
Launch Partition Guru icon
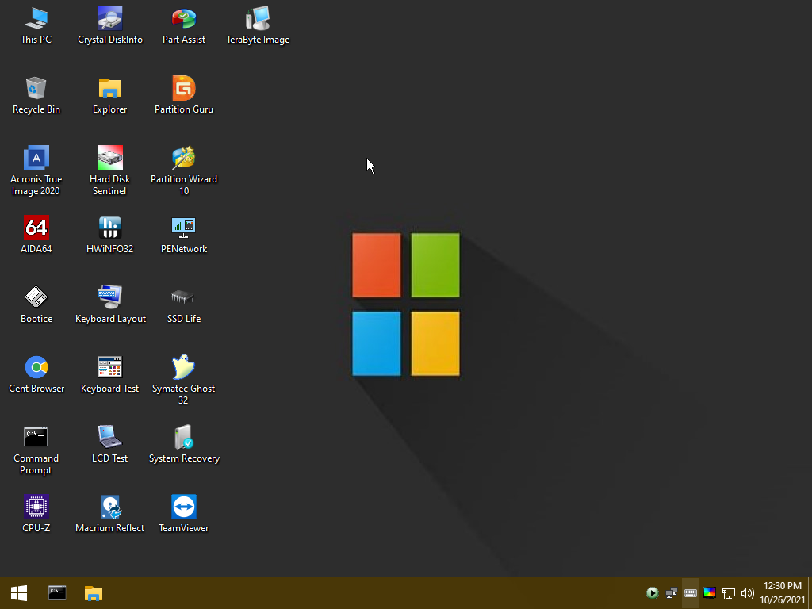tap(184, 95)
